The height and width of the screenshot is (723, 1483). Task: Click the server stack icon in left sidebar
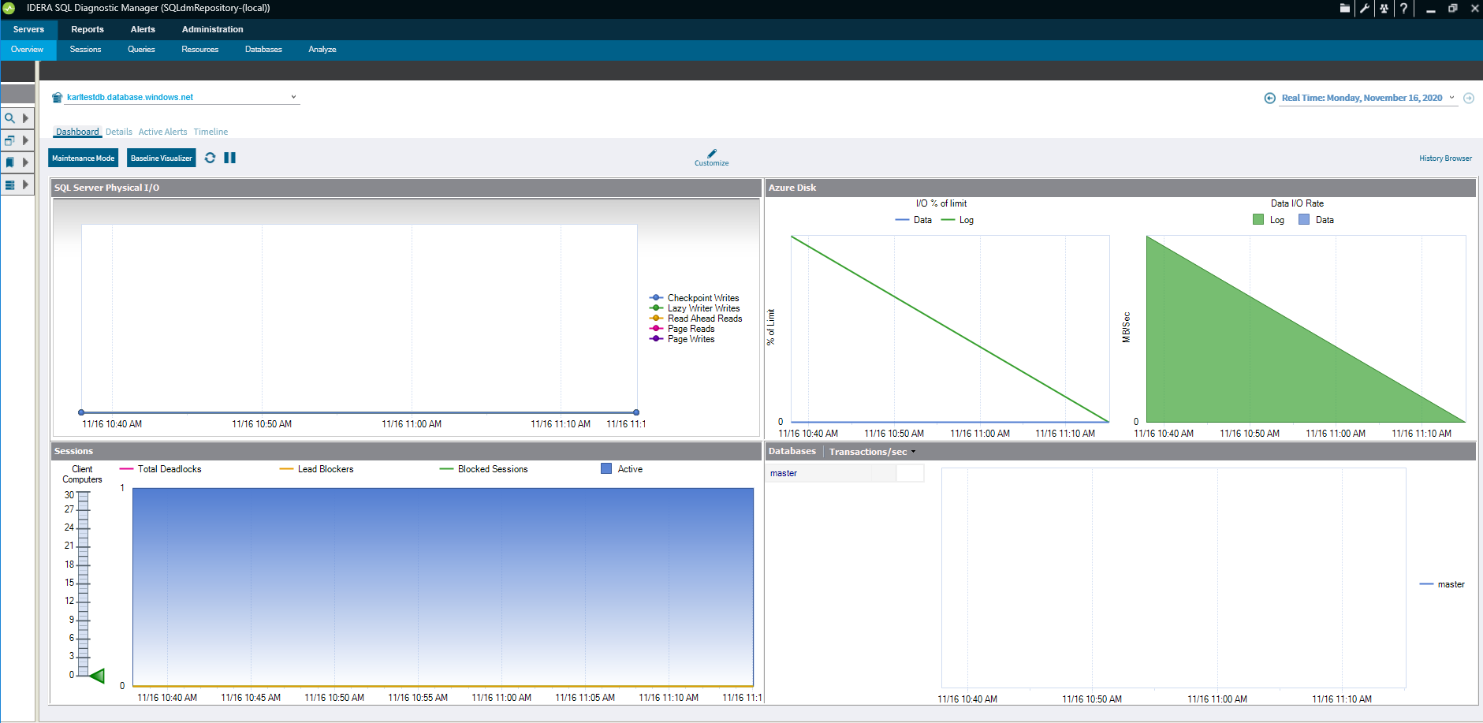pyautogui.click(x=9, y=184)
